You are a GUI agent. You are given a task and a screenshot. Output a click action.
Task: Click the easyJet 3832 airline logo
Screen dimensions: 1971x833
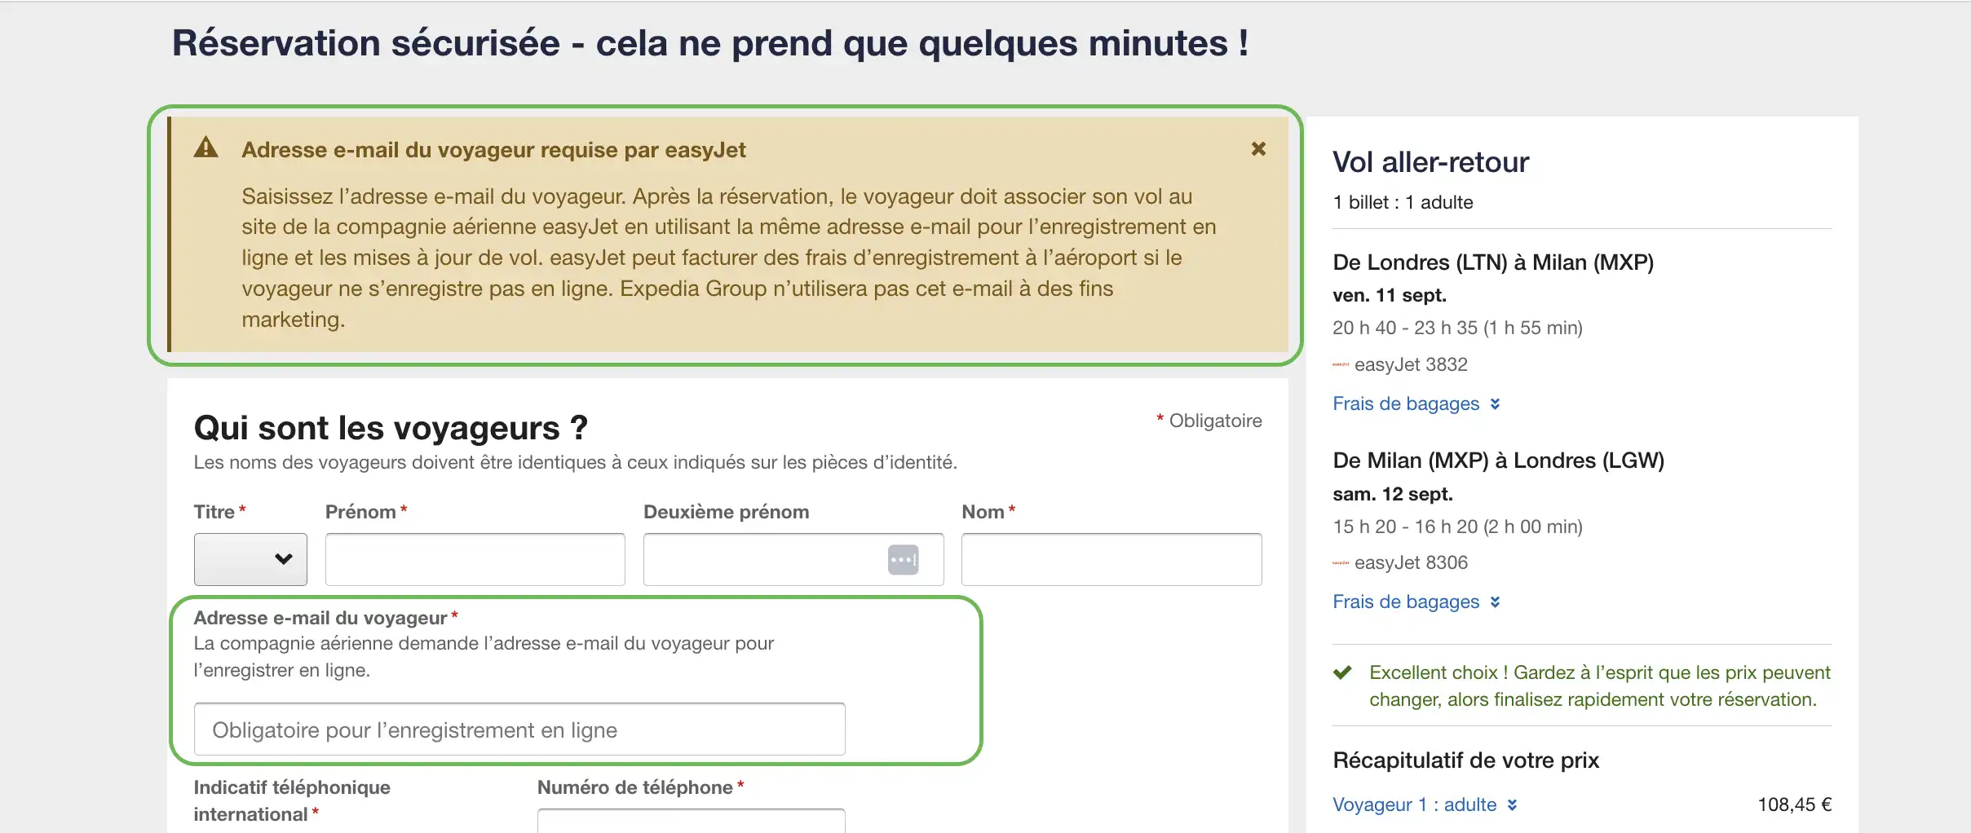point(1341,365)
